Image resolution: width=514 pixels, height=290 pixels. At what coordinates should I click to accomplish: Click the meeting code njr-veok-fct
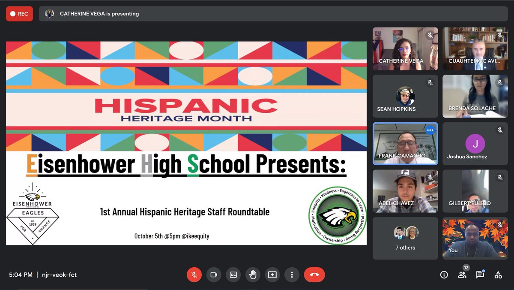[59, 275]
